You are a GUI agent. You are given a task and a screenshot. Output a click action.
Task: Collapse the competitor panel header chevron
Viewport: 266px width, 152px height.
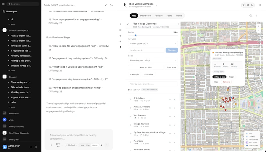(x=178, y=24)
